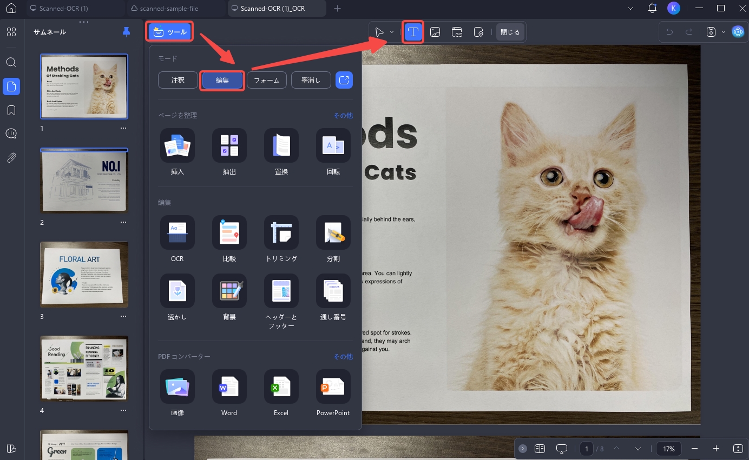The image size is (749, 460).
Task: Open the cursor tool dropdown arrow
Action: point(392,32)
